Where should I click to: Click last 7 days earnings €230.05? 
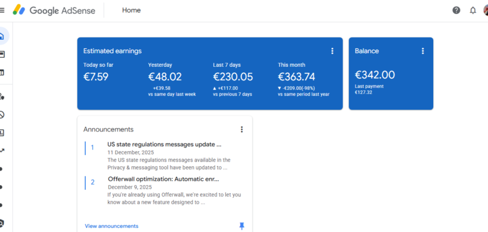[233, 77]
